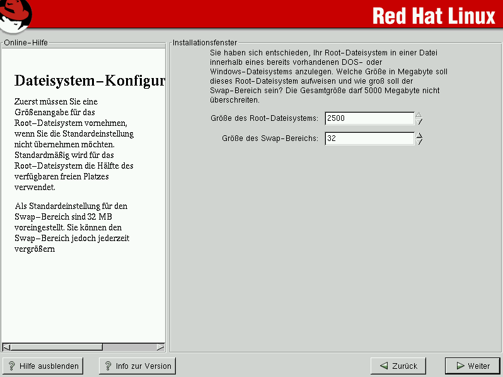Click the help panel horizontal scrollbar thumb

57,347
